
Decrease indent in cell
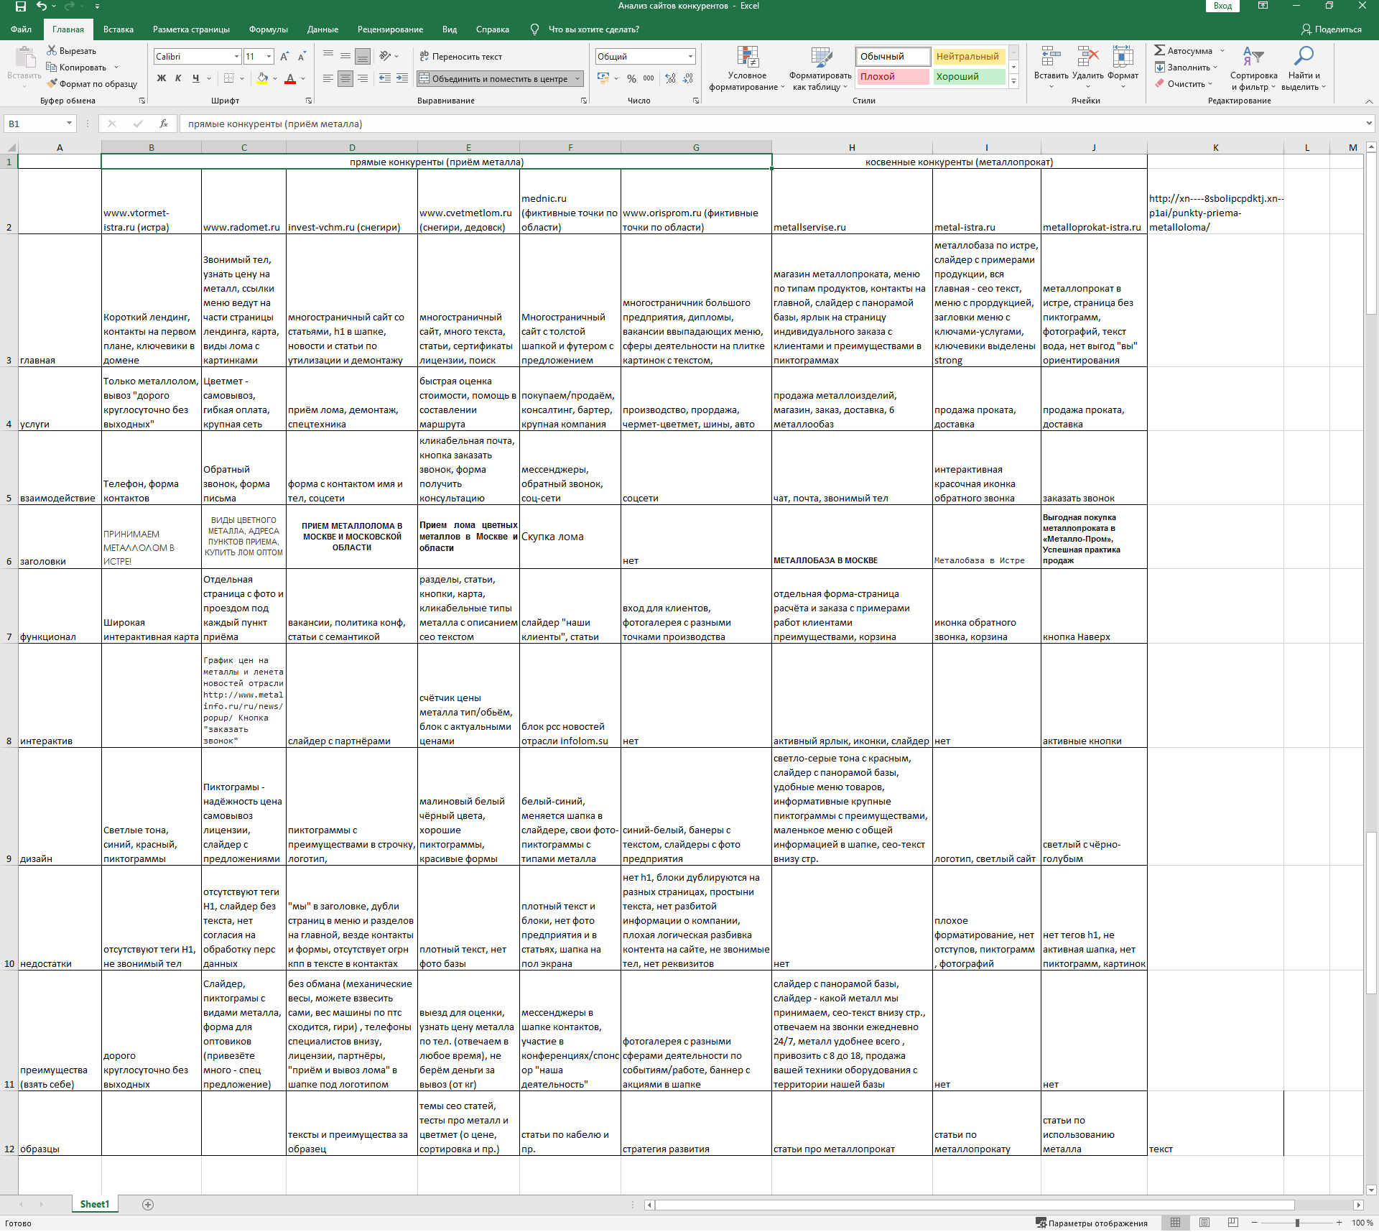[x=385, y=78]
